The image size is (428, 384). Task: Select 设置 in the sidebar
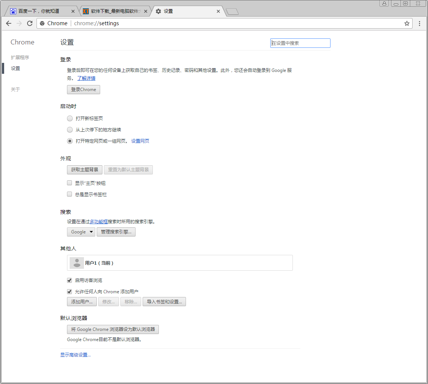click(15, 68)
